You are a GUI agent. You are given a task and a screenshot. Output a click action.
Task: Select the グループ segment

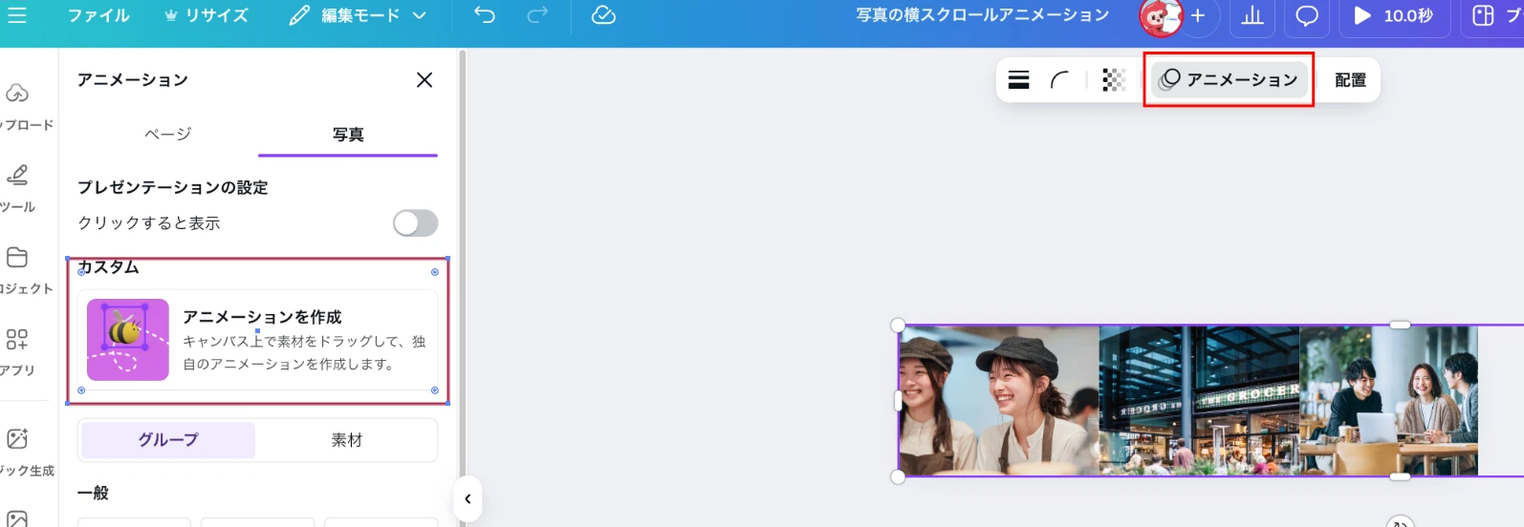pyautogui.click(x=168, y=440)
